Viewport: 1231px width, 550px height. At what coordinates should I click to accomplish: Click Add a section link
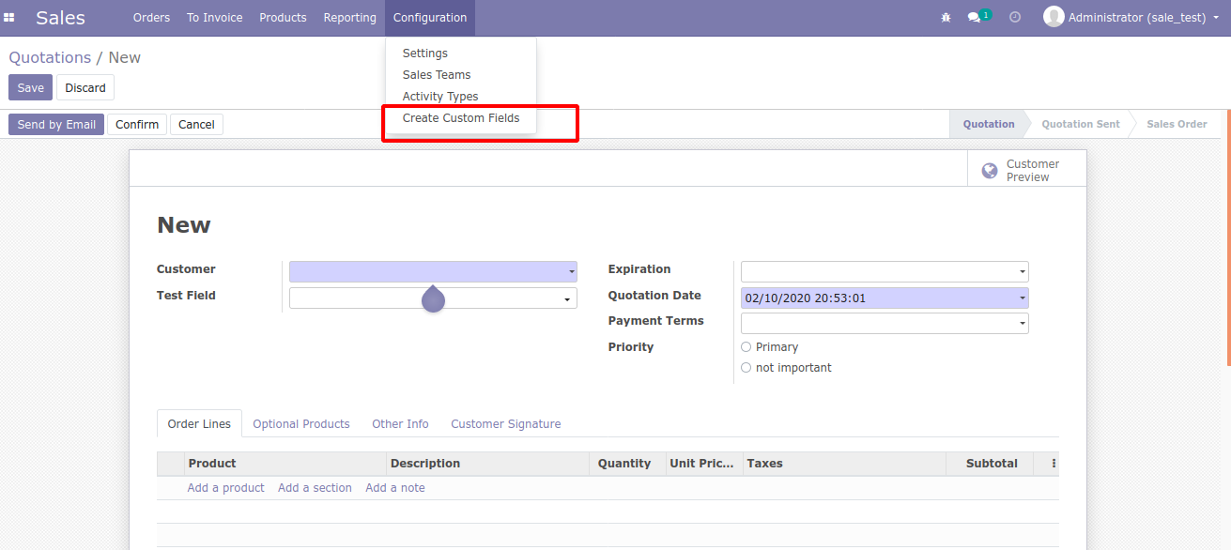click(315, 488)
